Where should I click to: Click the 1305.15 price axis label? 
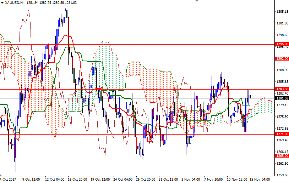pos(282,12)
